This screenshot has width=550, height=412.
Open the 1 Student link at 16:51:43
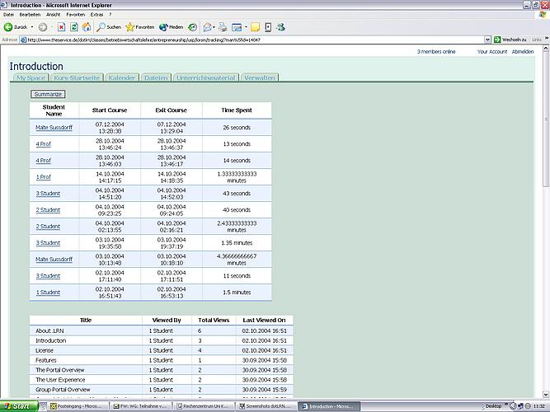click(x=48, y=293)
